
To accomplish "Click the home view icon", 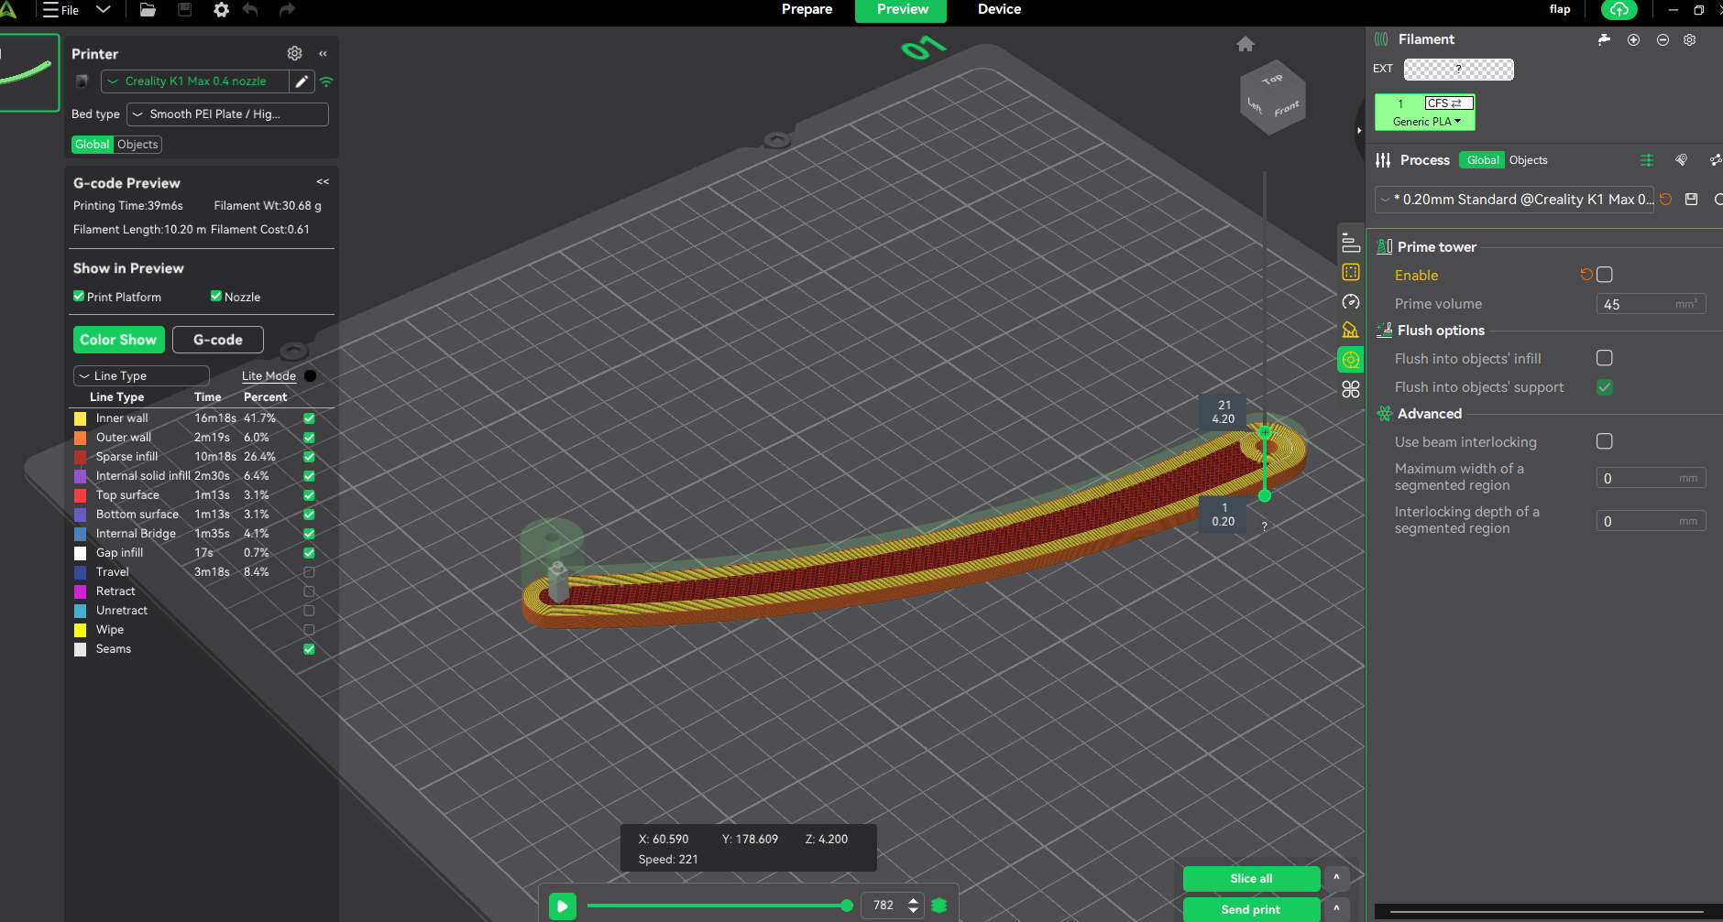I will [1245, 44].
